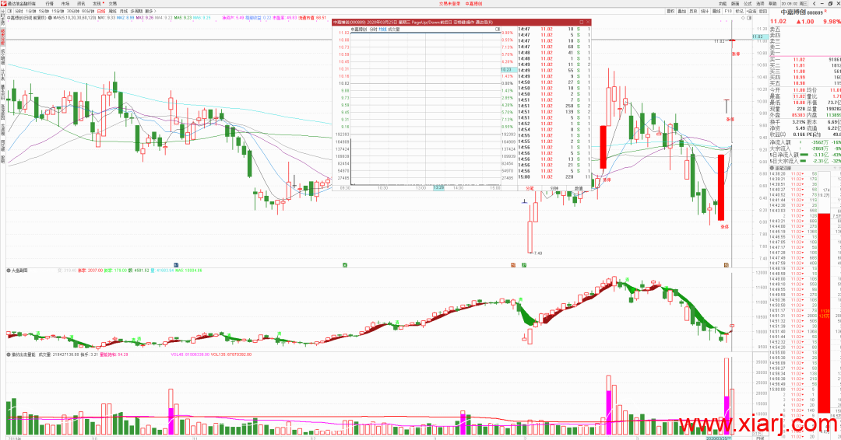The width and height of the screenshot is (841, 440).
Task: Click the 卖一 order book row
Action: (804, 52)
